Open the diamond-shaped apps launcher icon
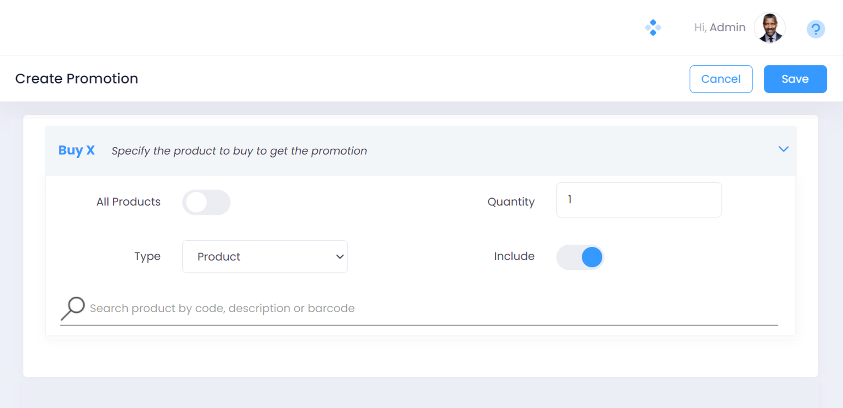 click(x=653, y=28)
